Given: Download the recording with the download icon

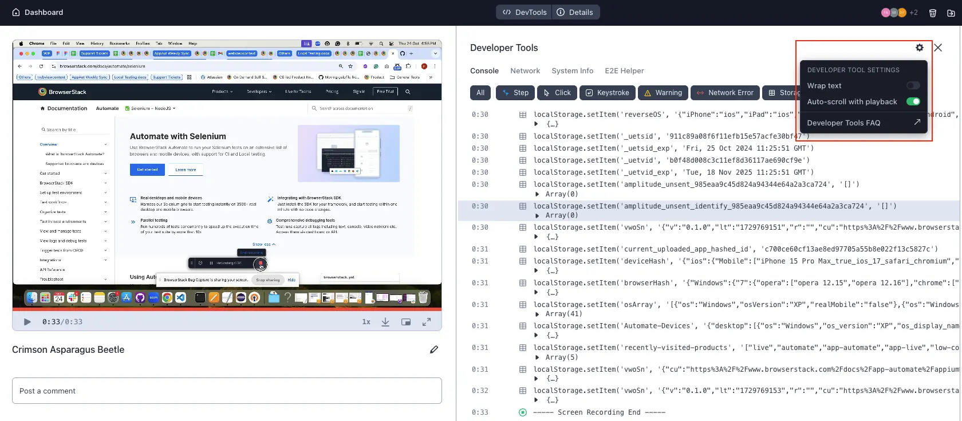Looking at the screenshot, I should pyautogui.click(x=385, y=322).
